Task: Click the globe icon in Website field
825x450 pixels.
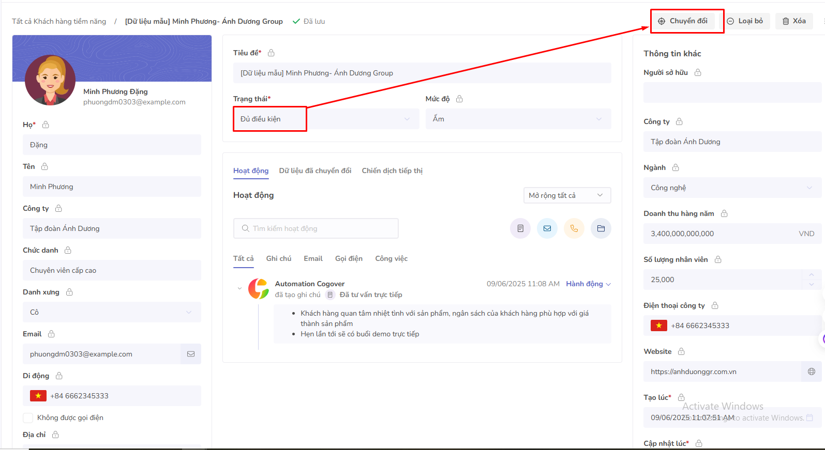Action: [x=811, y=371]
